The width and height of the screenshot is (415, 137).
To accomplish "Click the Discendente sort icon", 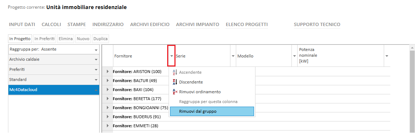I will [175, 82].
